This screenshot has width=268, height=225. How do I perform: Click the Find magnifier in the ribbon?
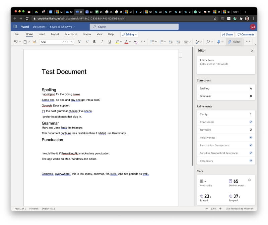[x=208, y=42]
